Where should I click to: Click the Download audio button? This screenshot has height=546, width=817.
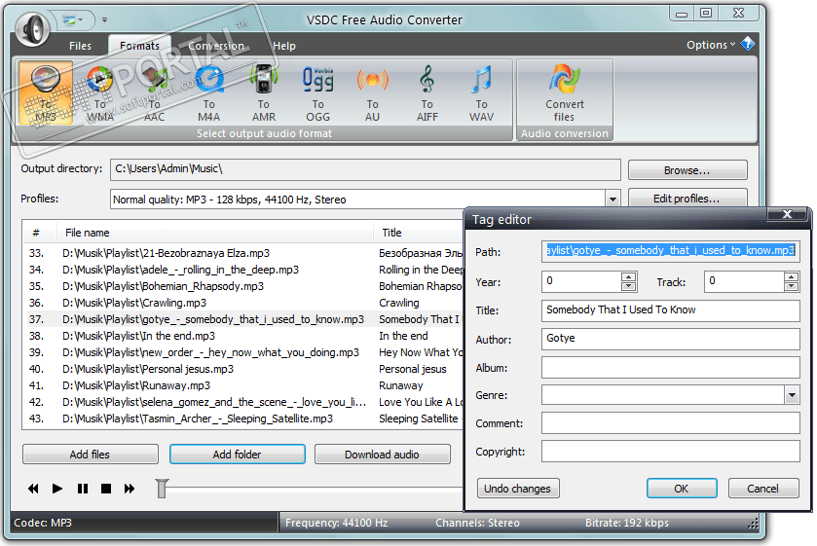(x=383, y=455)
